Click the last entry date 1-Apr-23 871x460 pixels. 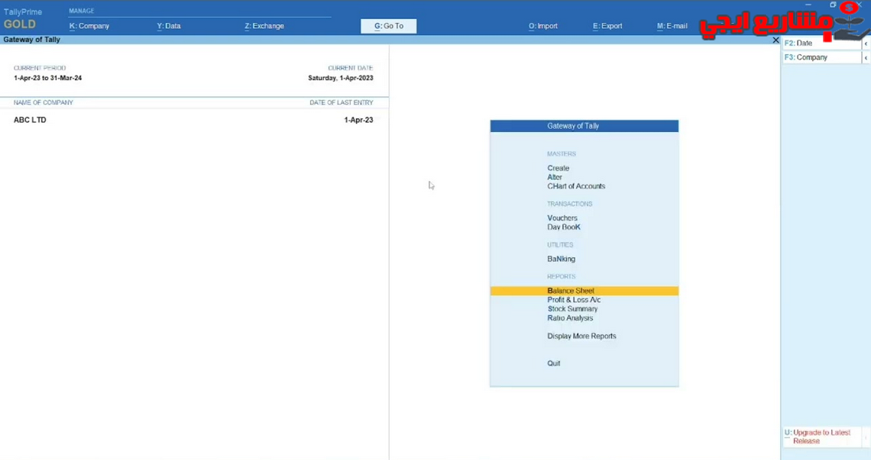point(358,120)
